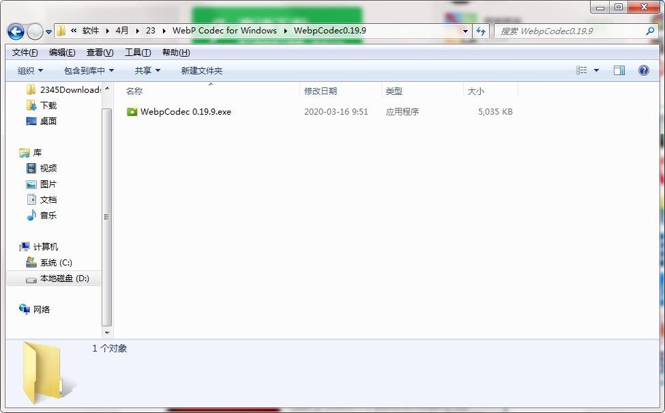Viewport: 665px width, 413px height.
Task: Minimize the Explorer window
Action: click(x=600, y=8)
